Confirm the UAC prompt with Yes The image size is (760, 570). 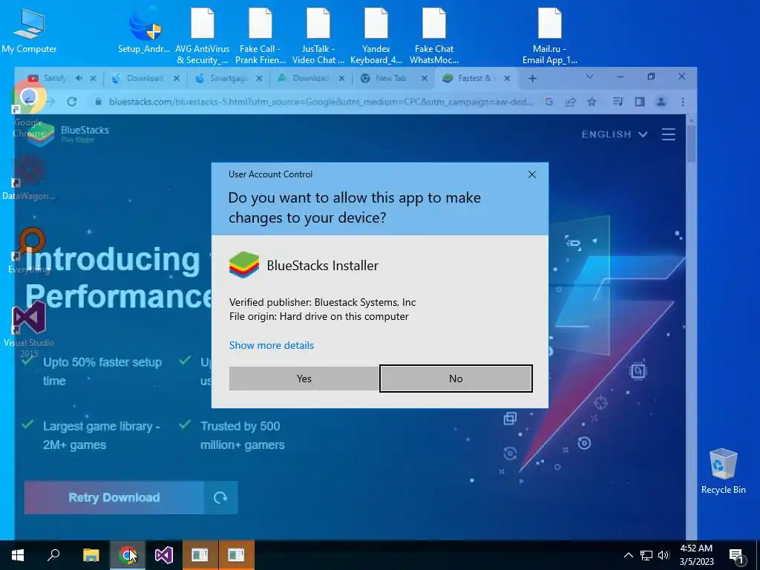click(304, 379)
